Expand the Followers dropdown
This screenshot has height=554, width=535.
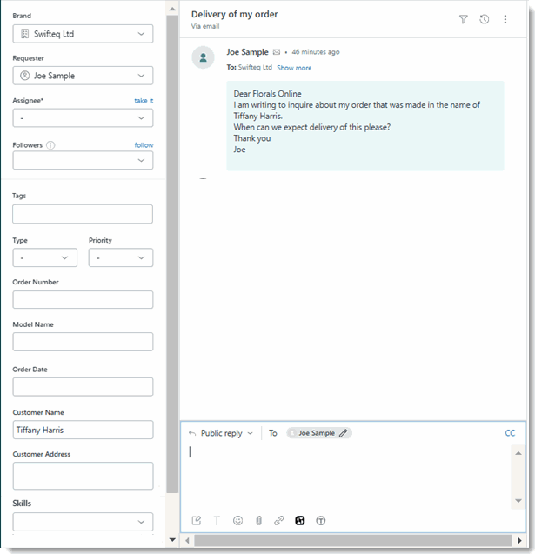pyautogui.click(x=83, y=160)
